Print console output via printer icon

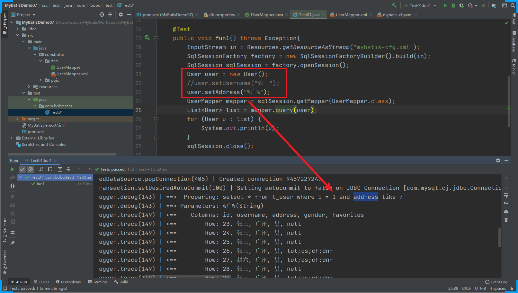point(506,212)
